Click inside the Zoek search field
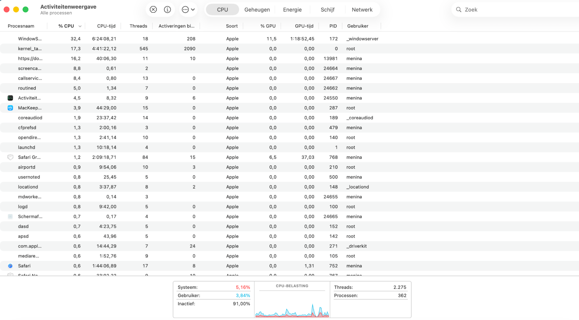Viewport: 579px width, 320px height. click(492, 9)
